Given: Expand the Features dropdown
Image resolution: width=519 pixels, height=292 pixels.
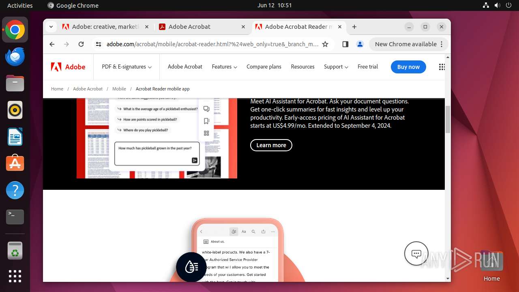Looking at the screenshot, I should [224, 67].
